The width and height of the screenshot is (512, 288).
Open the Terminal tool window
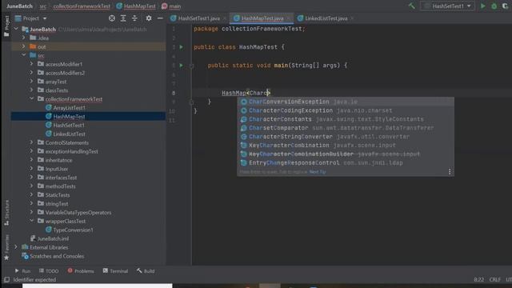[115, 271]
